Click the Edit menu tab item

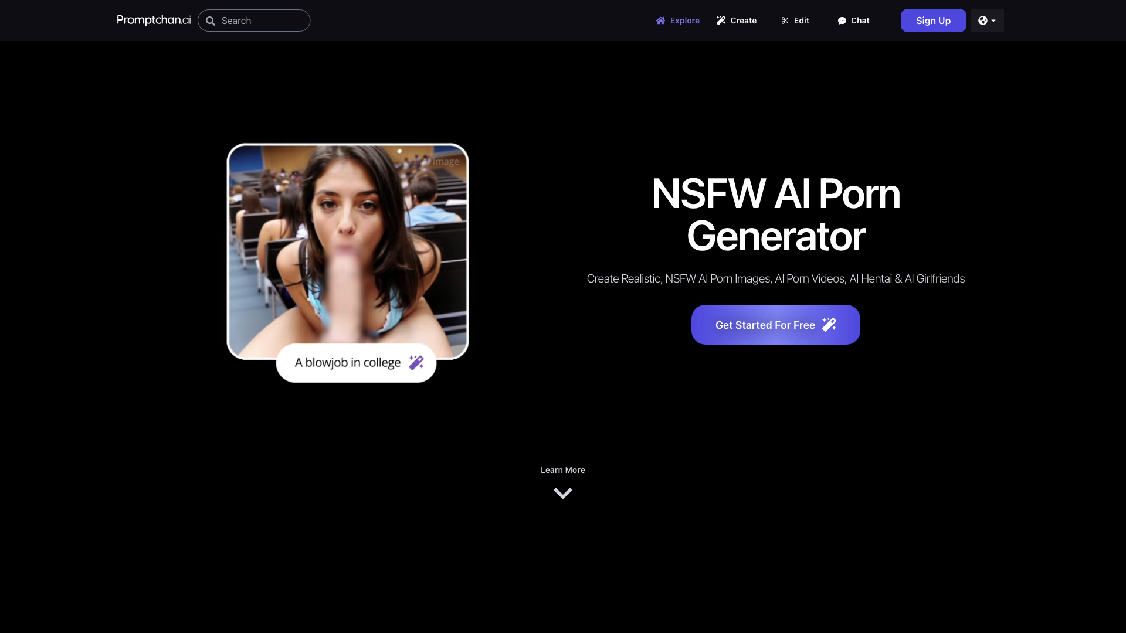pyautogui.click(x=795, y=20)
